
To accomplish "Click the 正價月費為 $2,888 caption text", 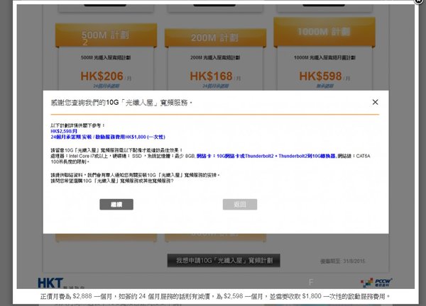I will 215,297.
